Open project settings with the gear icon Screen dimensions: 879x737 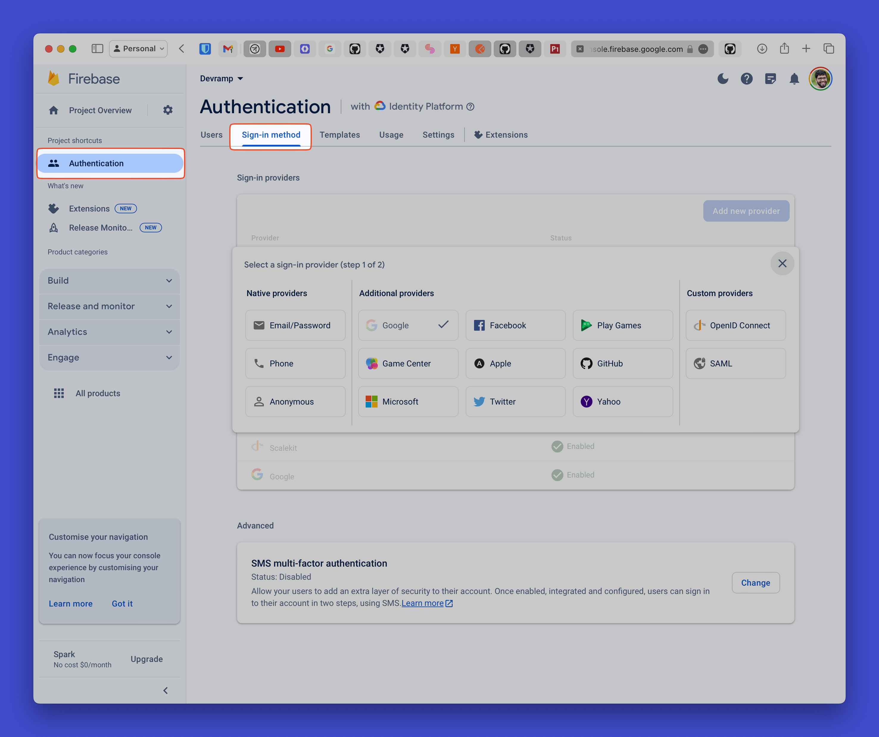[x=167, y=110]
